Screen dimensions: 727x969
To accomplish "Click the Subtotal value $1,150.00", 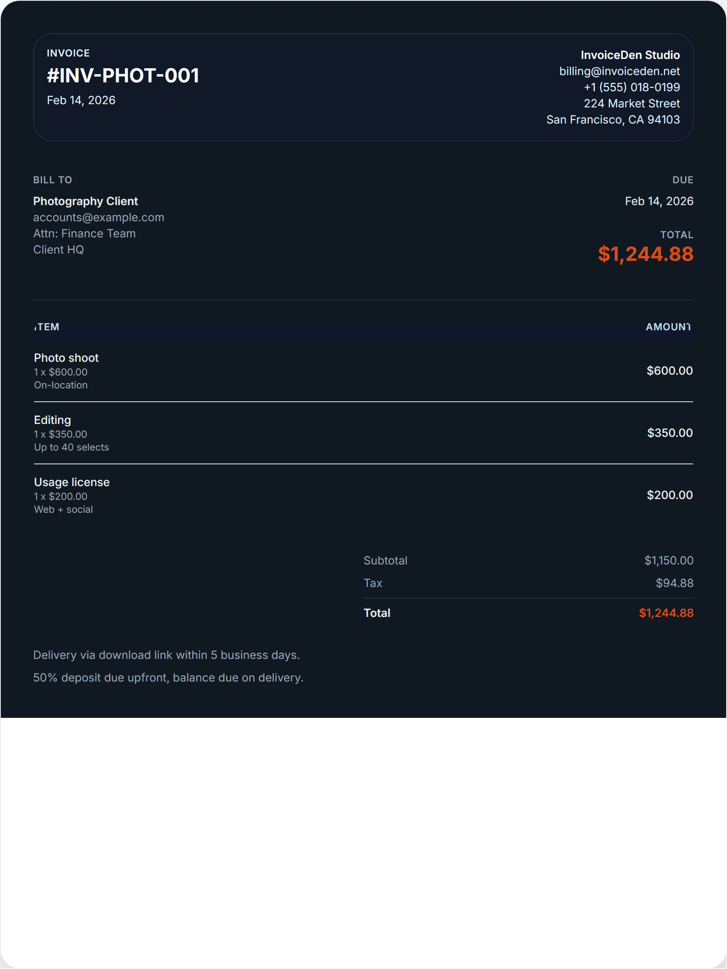I will pos(668,560).
